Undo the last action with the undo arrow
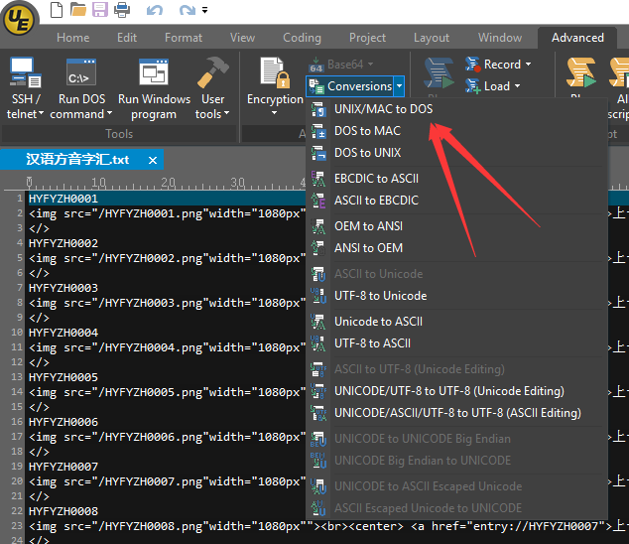This screenshot has width=629, height=544. point(155,10)
